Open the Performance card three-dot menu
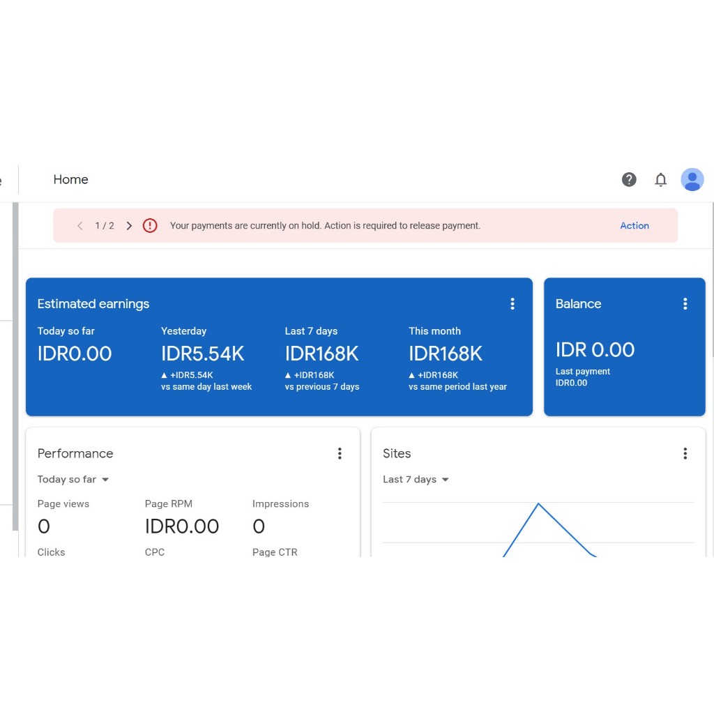This screenshot has height=714, width=714. click(340, 453)
